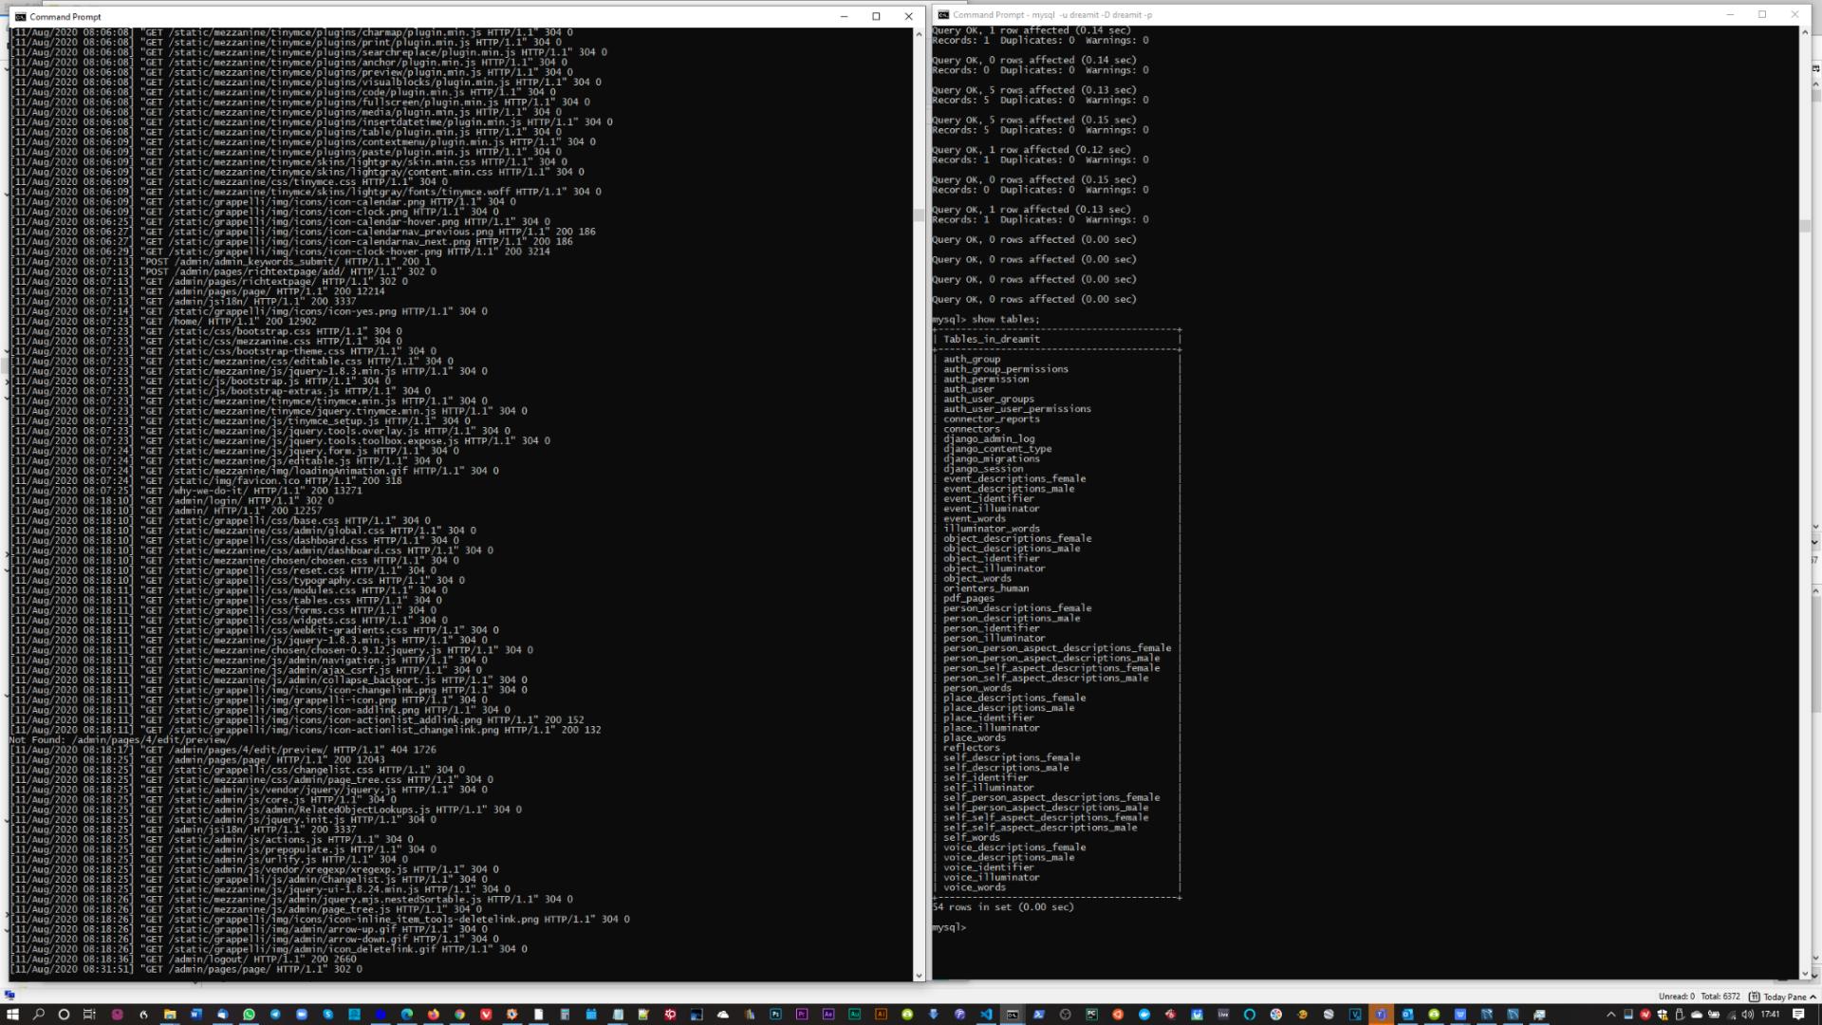Open Google Chrome from the taskbar
Viewport: 1822px width, 1025px height.
click(459, 1014)
